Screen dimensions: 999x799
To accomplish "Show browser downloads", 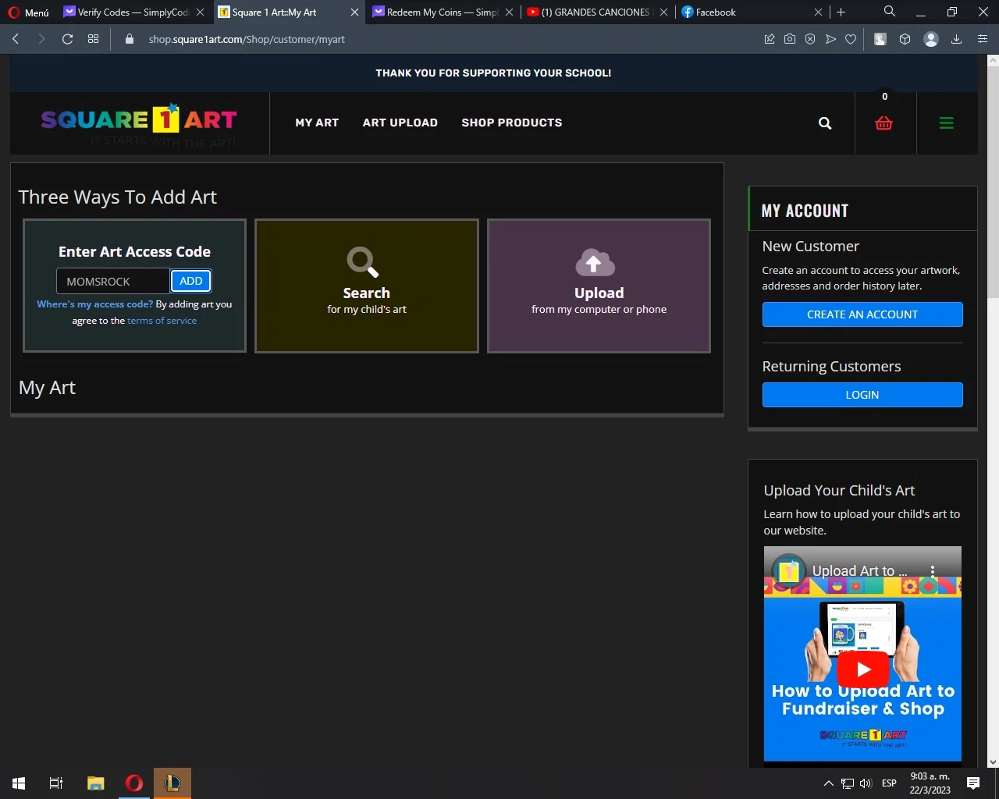I will (x=956, y=39).
